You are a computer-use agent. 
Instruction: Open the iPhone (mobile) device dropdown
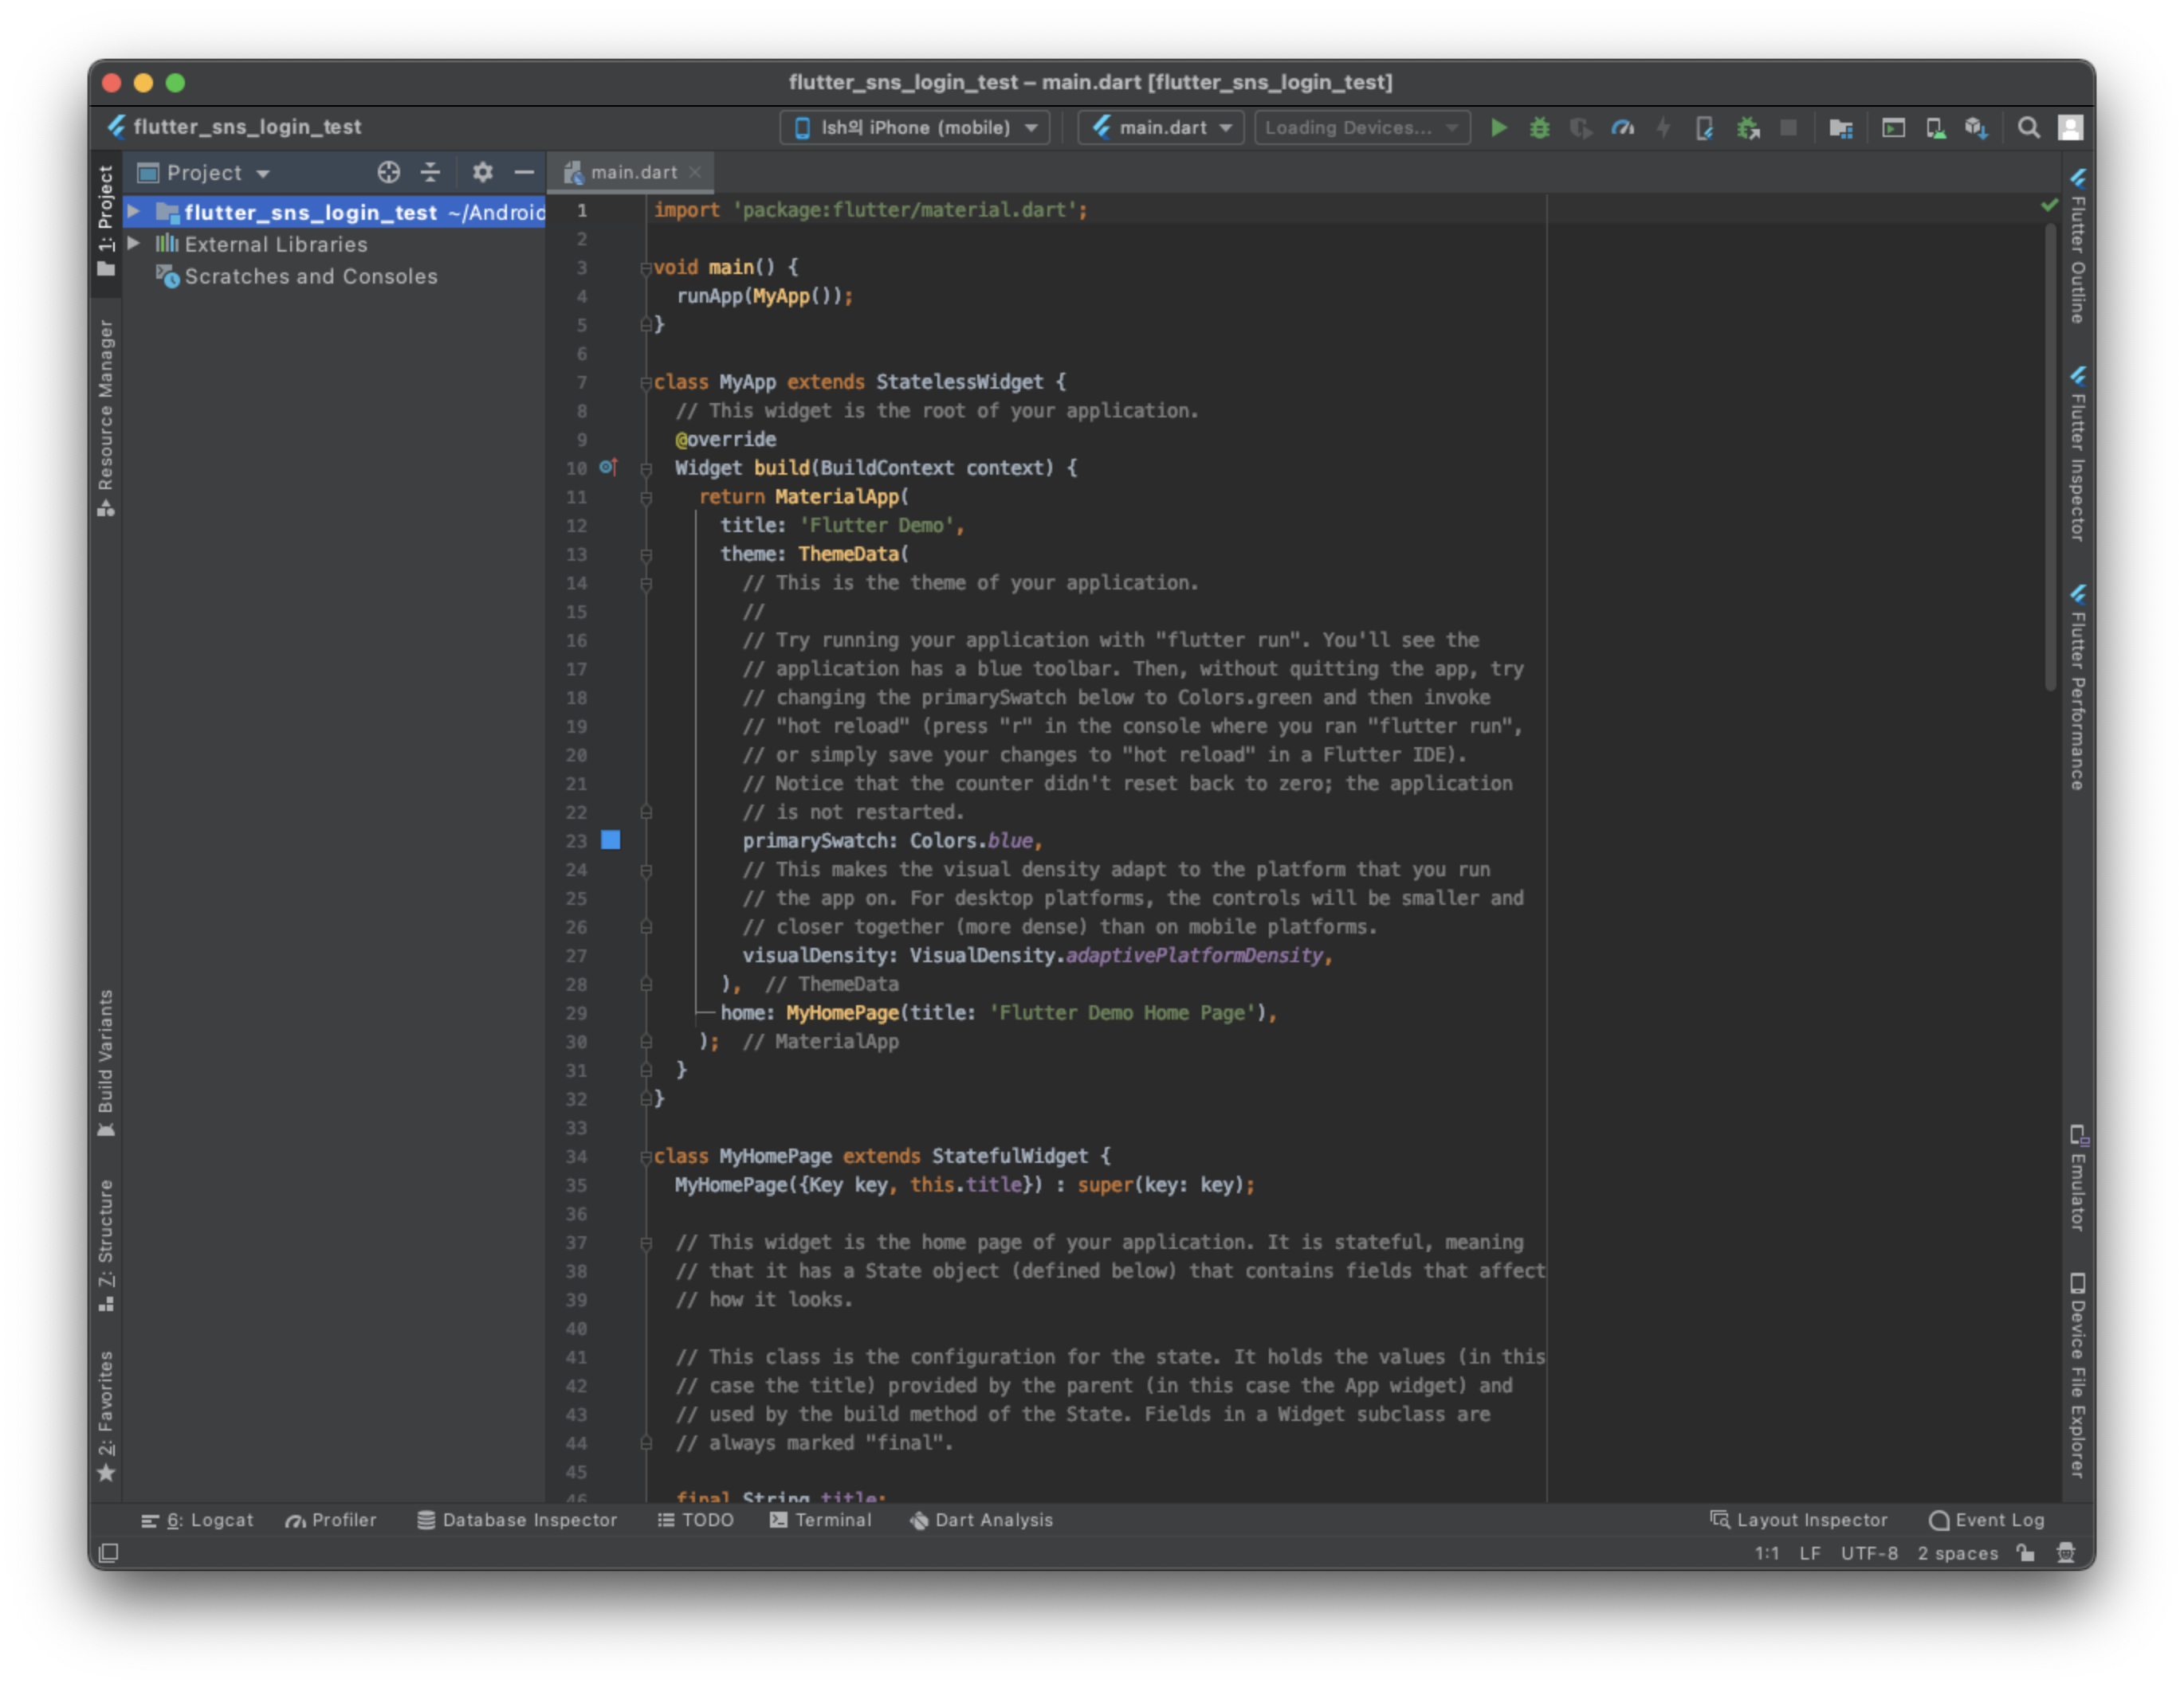(x=914, y=128)
